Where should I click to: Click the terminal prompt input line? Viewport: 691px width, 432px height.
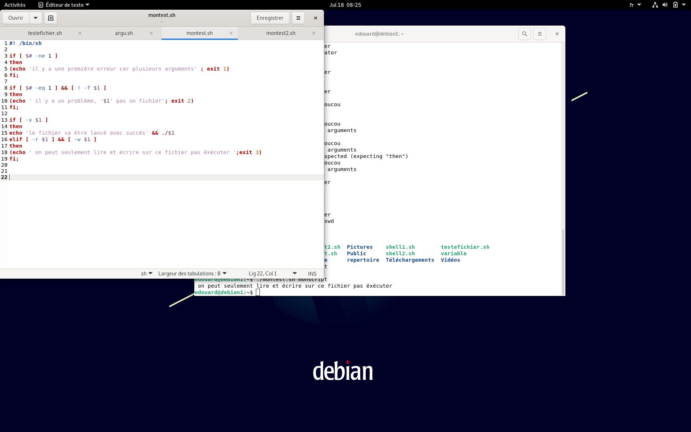coord(378,292)
